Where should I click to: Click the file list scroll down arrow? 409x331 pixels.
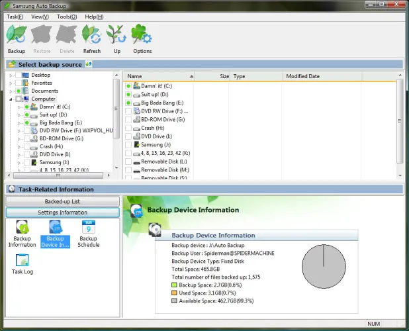[x=400, y=175]
